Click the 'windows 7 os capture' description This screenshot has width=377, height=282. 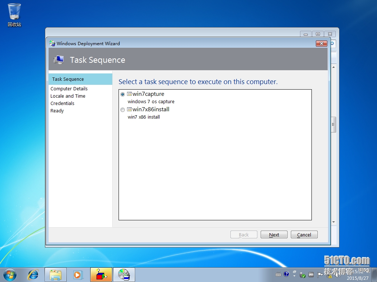coord(151,102)
